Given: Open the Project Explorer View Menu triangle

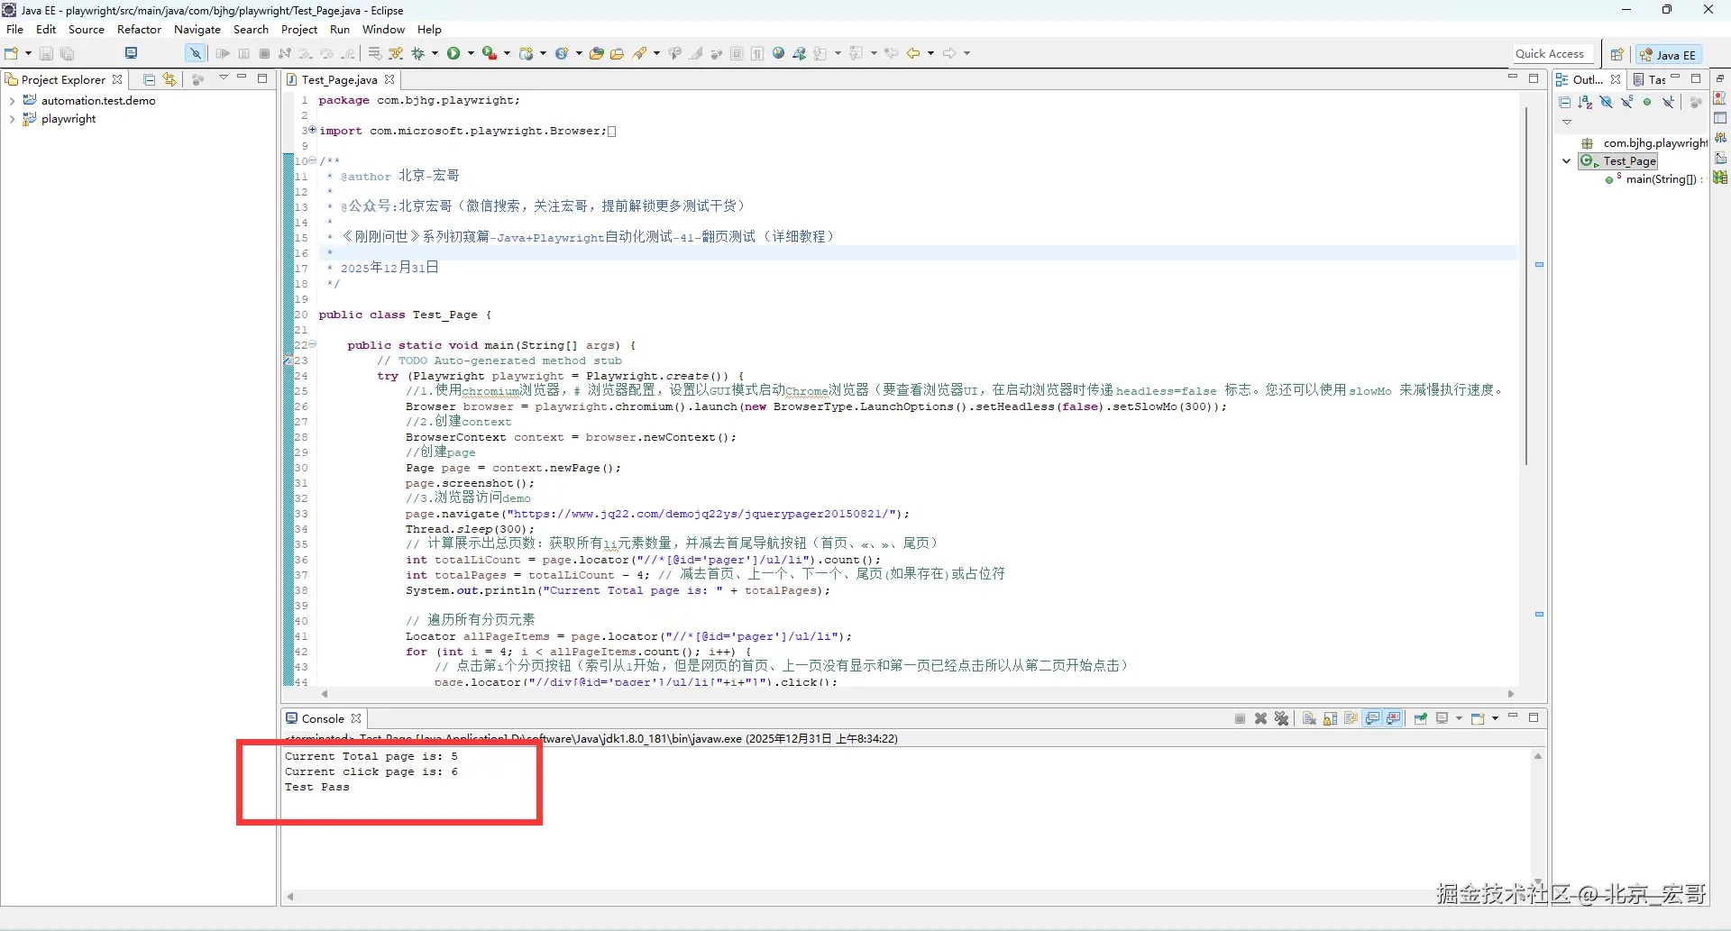Looking at the screenshot, I should coord(223,78).
